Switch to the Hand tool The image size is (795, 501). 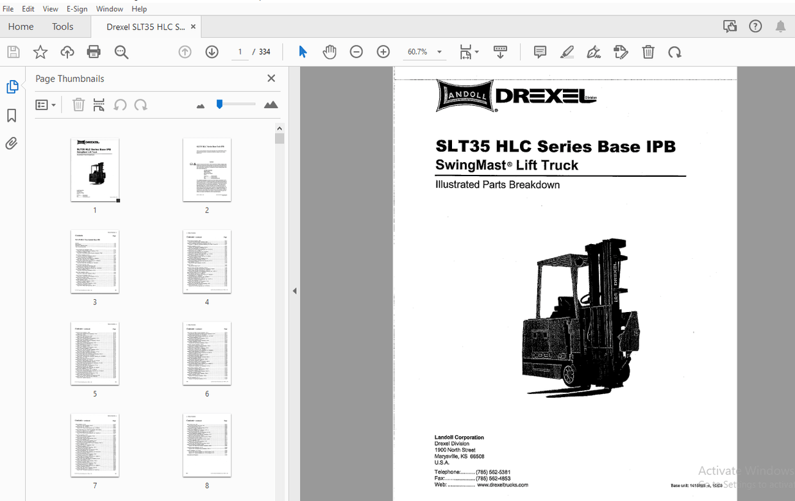tap(330, 51)
